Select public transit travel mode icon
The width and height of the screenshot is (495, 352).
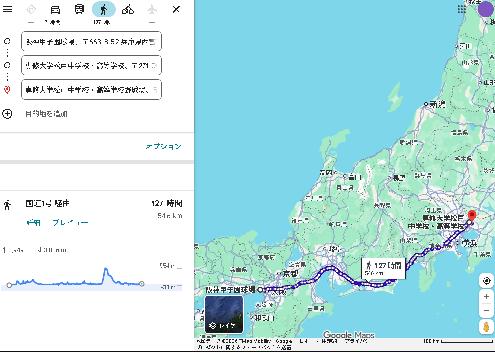79,9
